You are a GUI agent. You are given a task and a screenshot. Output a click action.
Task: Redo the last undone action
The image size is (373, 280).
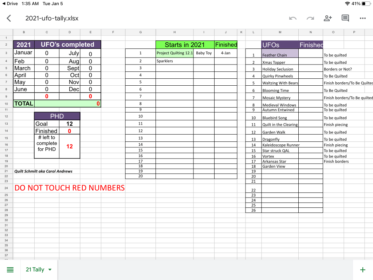pos(310,18)
